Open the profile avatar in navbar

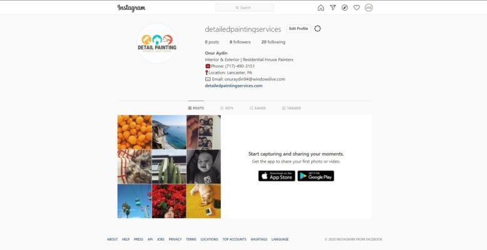[369, 7]
